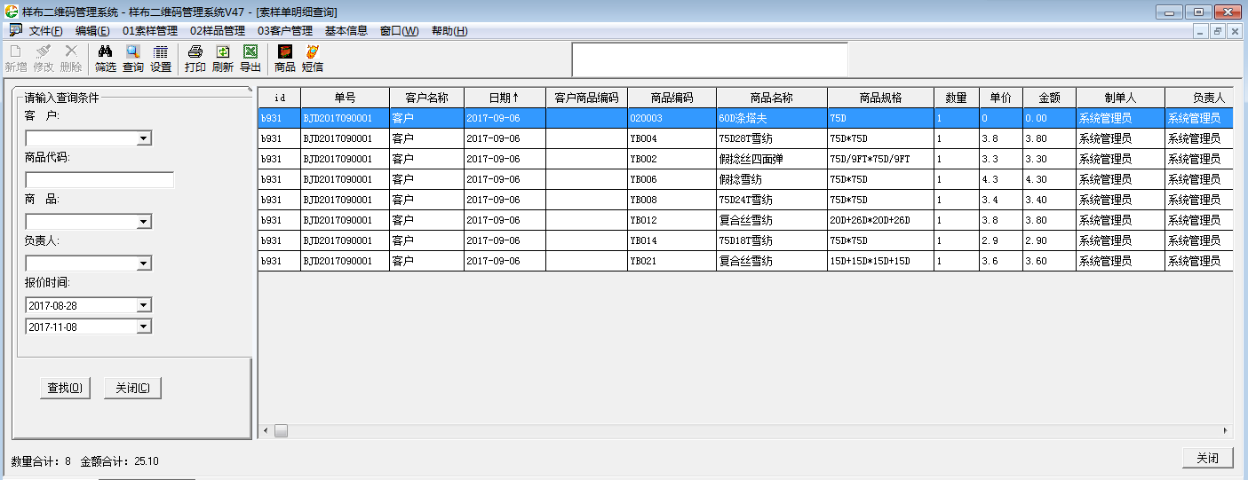The image size is (1248, 480).
Task: Click the 商品规格 column header
Action: click(880, 98)
